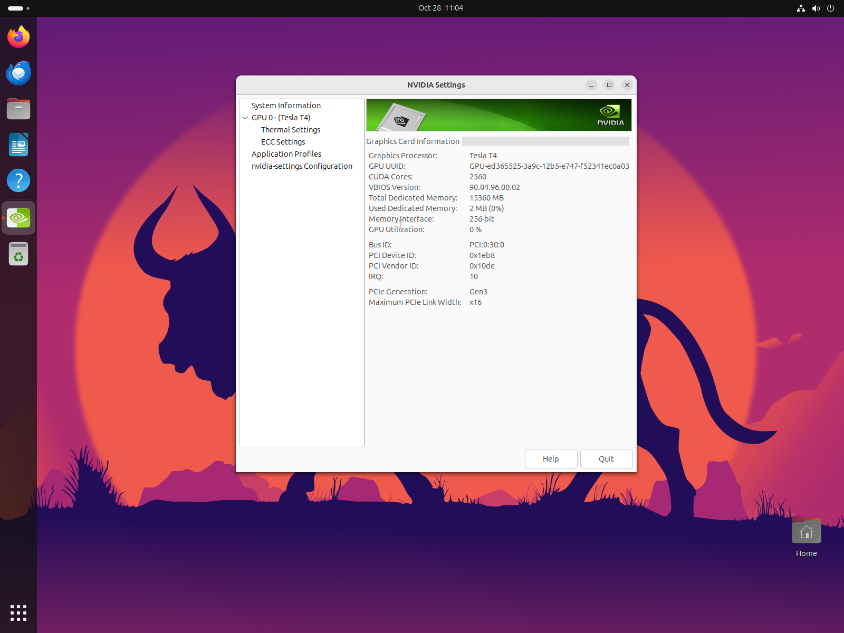
Task: Click the Graphics Processor label
Action: (403, 156)
